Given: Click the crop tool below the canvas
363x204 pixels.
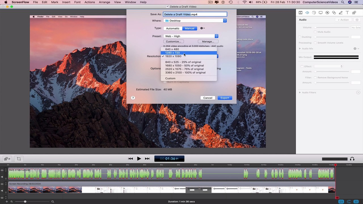Looking at the screenshot, I should pos(19,159).
